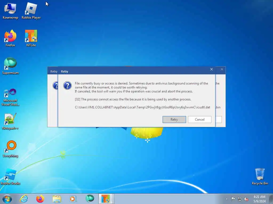
Task: Open the Supermium desktop shortcut
Action: pyautogui.click(x=10, y=66)
